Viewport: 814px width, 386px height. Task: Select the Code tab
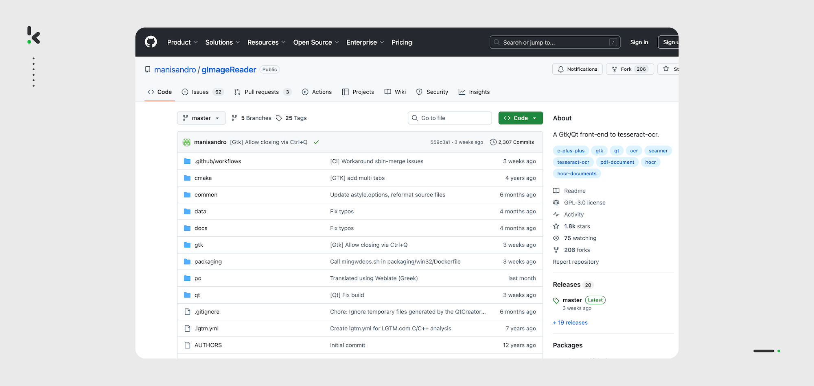160,92
